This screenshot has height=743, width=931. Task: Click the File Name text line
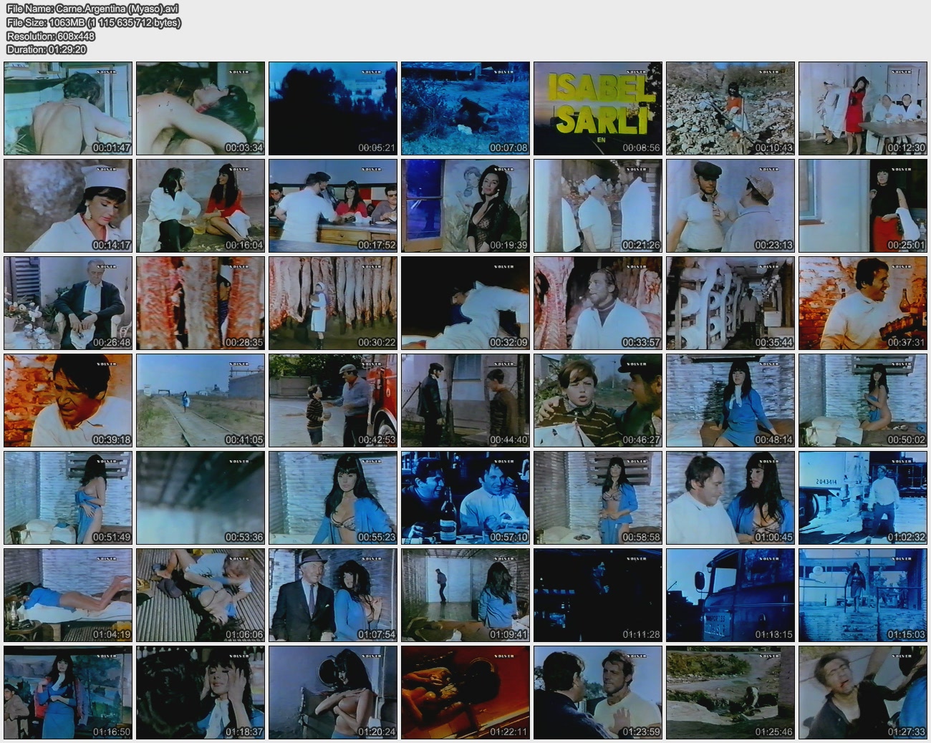(92, 9)
